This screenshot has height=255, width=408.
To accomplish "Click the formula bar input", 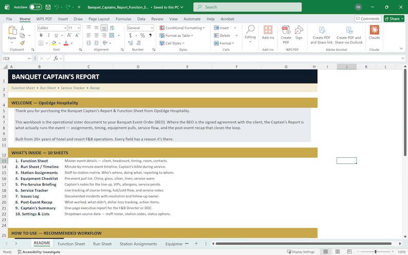I will pyautogui.click(x=232, y=59).
